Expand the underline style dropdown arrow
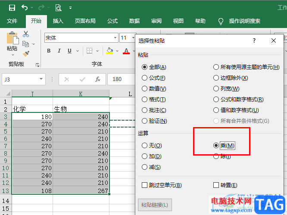The height and width of the screenshot is (215, 287). 78,51
